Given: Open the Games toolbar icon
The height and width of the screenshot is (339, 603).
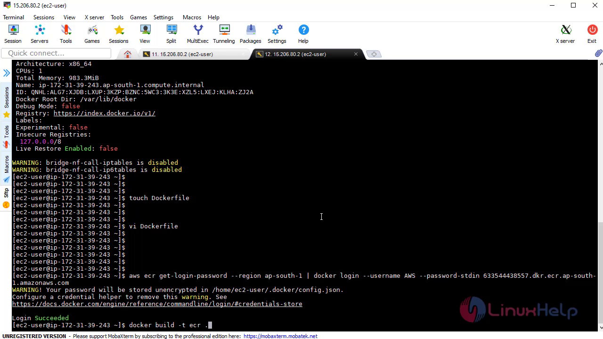Looking at the screenshot, I should point(92,34).
